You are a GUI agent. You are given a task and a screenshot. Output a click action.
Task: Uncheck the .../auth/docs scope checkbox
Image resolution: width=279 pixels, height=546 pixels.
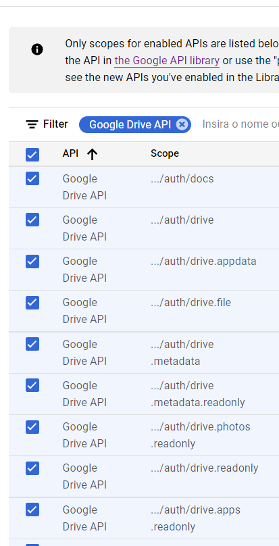[32, 178]
